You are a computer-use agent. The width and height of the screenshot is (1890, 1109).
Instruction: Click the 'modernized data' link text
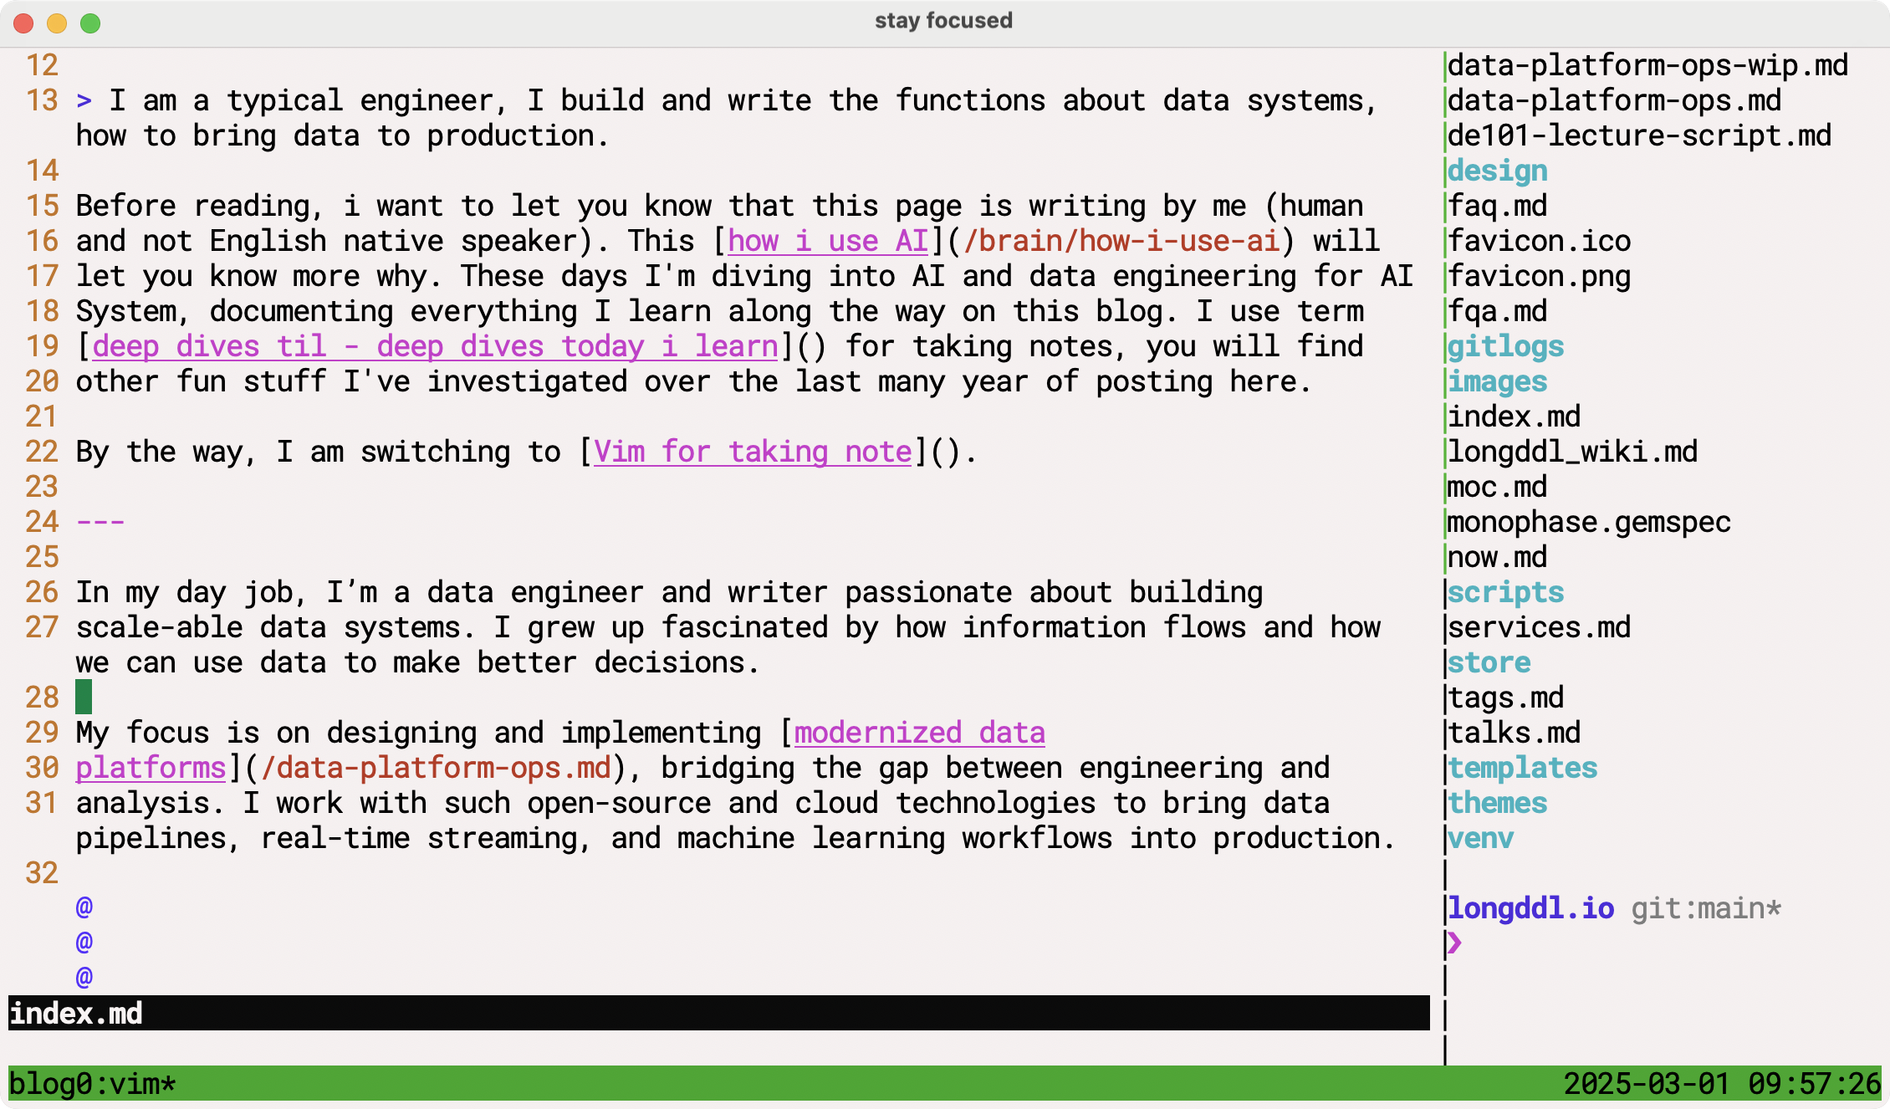pos(920,733)
